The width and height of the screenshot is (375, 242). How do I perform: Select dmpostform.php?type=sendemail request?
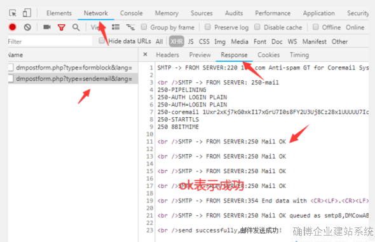coord(72,78)
